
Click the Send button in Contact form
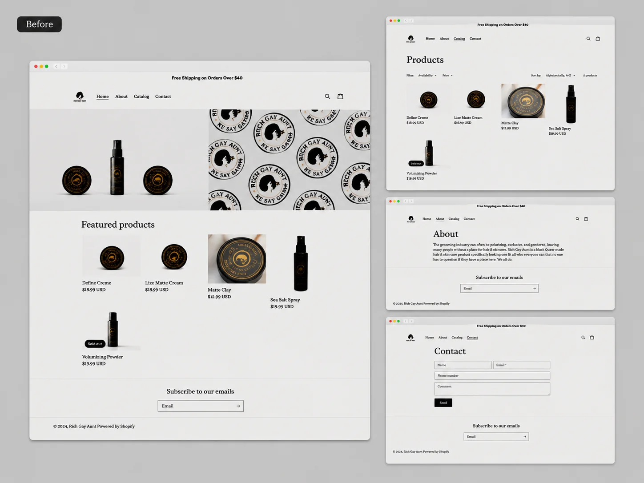point(443,403)
